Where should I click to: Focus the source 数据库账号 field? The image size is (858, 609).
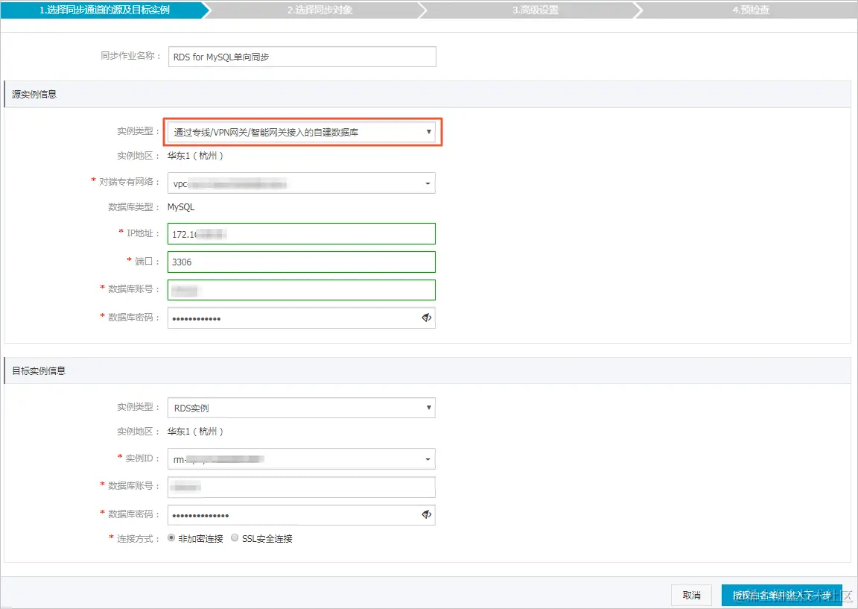coord(302,290)
